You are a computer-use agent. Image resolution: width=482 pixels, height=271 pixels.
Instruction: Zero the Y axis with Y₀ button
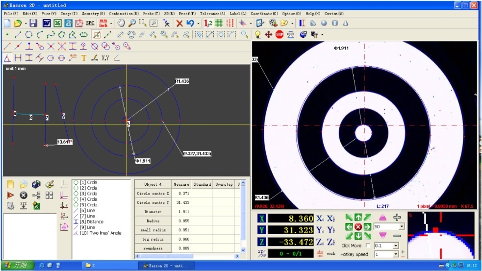[320, 230]
